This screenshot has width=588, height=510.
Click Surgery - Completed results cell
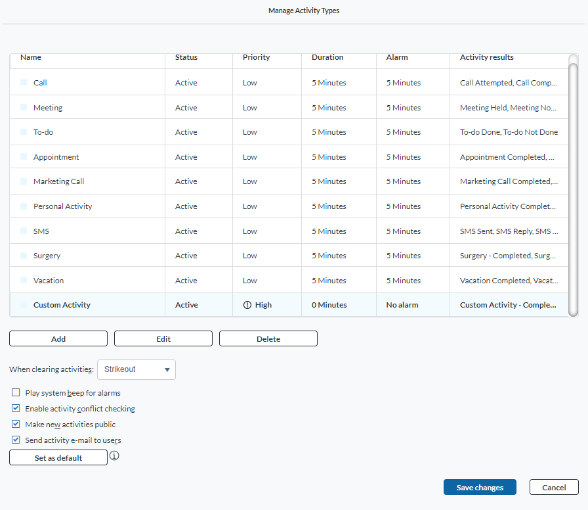tap(508, 256)
